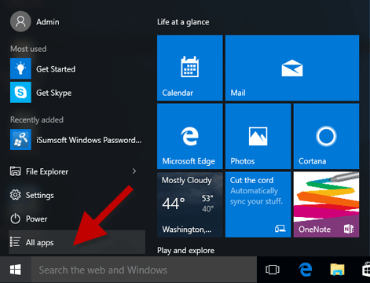Open Task View from the taskbar
Screen dimensions: 370x283
pyautogui.click(x=273, y=270)
